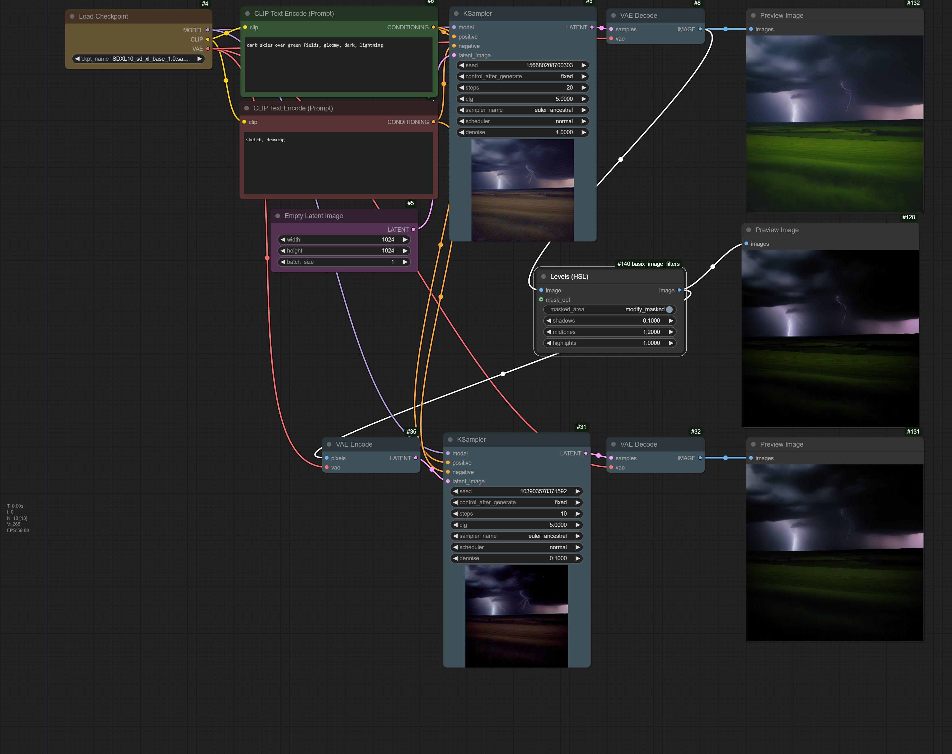Click the #132 Preview Image output picture
Screen dimensions: 952x754
pos(834,124)
